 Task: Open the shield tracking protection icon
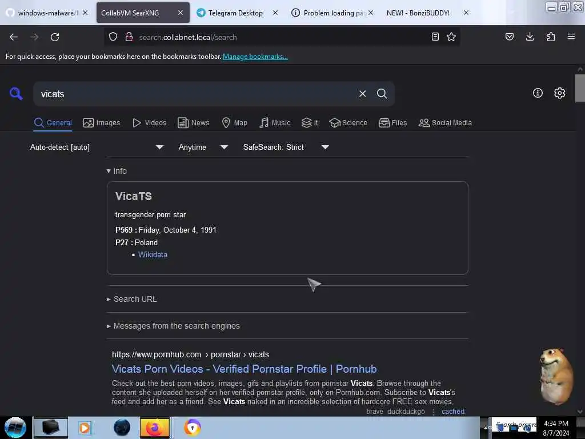click(x=113, y=37)
